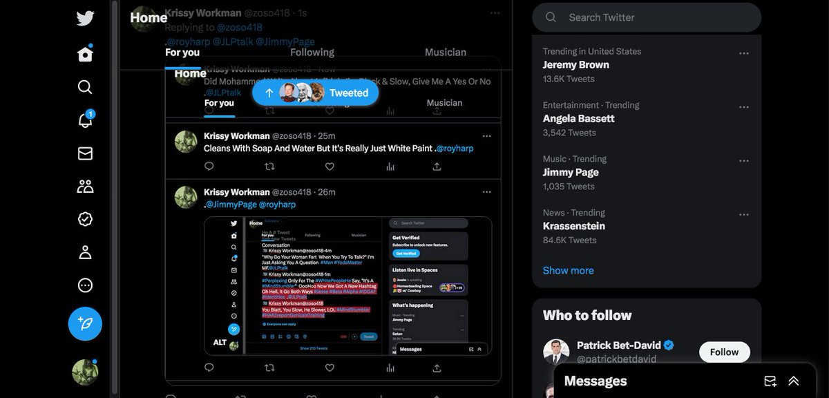Viewport: 829px width, 398px height.
Task: Open options menu for Angela Bassett trend
Action: (x=744, y=107)
